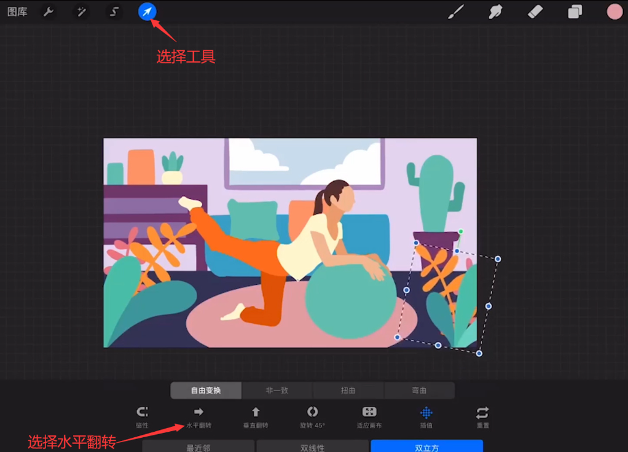Image resolution: width=628 pixels, height=452 pixels.
Task: Select the 双线性 interpolation mode
Action: coord(313,446)
